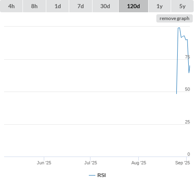Click the remove graph button
Viewport: 194px width, 186px height.
[174, 18]
